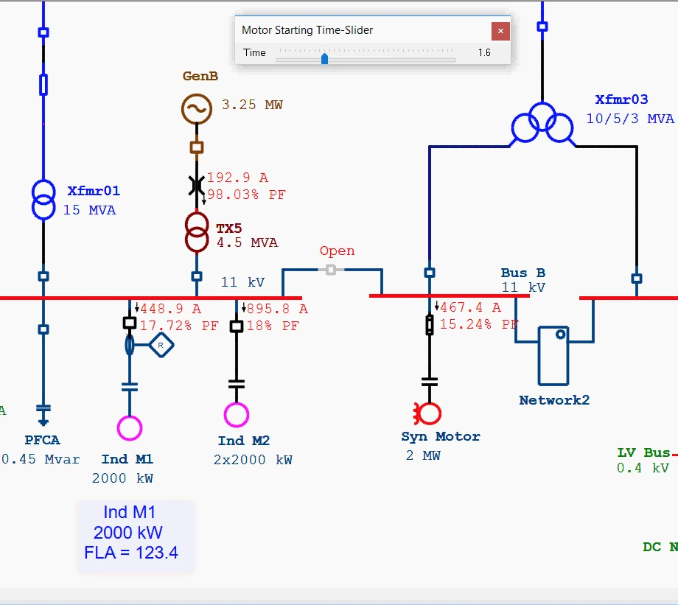Select the "Xfmr01" label
This screenshot has width=678, height=605.
pyautogui.click(x=94, y=191)
